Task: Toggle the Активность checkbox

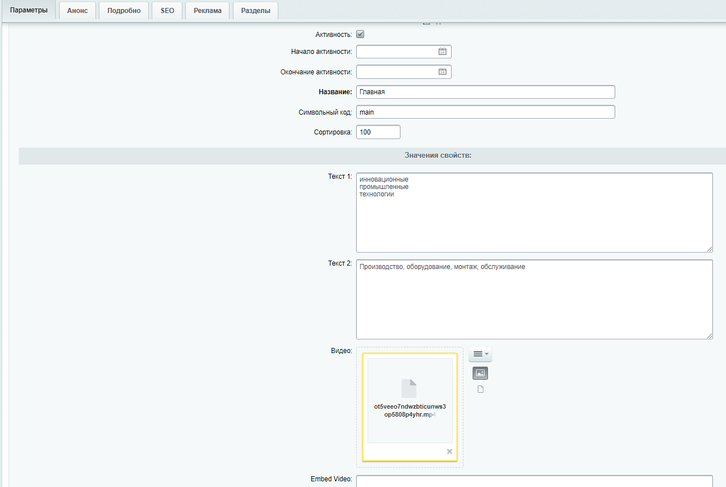Action: click(x=360, y=34)
